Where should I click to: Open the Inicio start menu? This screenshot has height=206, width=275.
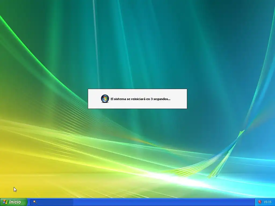pos(14,202)
